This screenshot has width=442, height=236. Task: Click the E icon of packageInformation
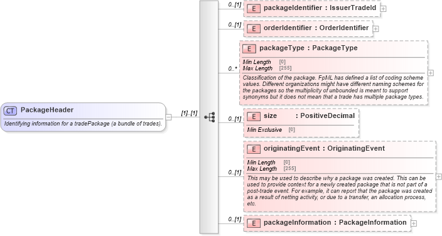(x=254, y=223)
